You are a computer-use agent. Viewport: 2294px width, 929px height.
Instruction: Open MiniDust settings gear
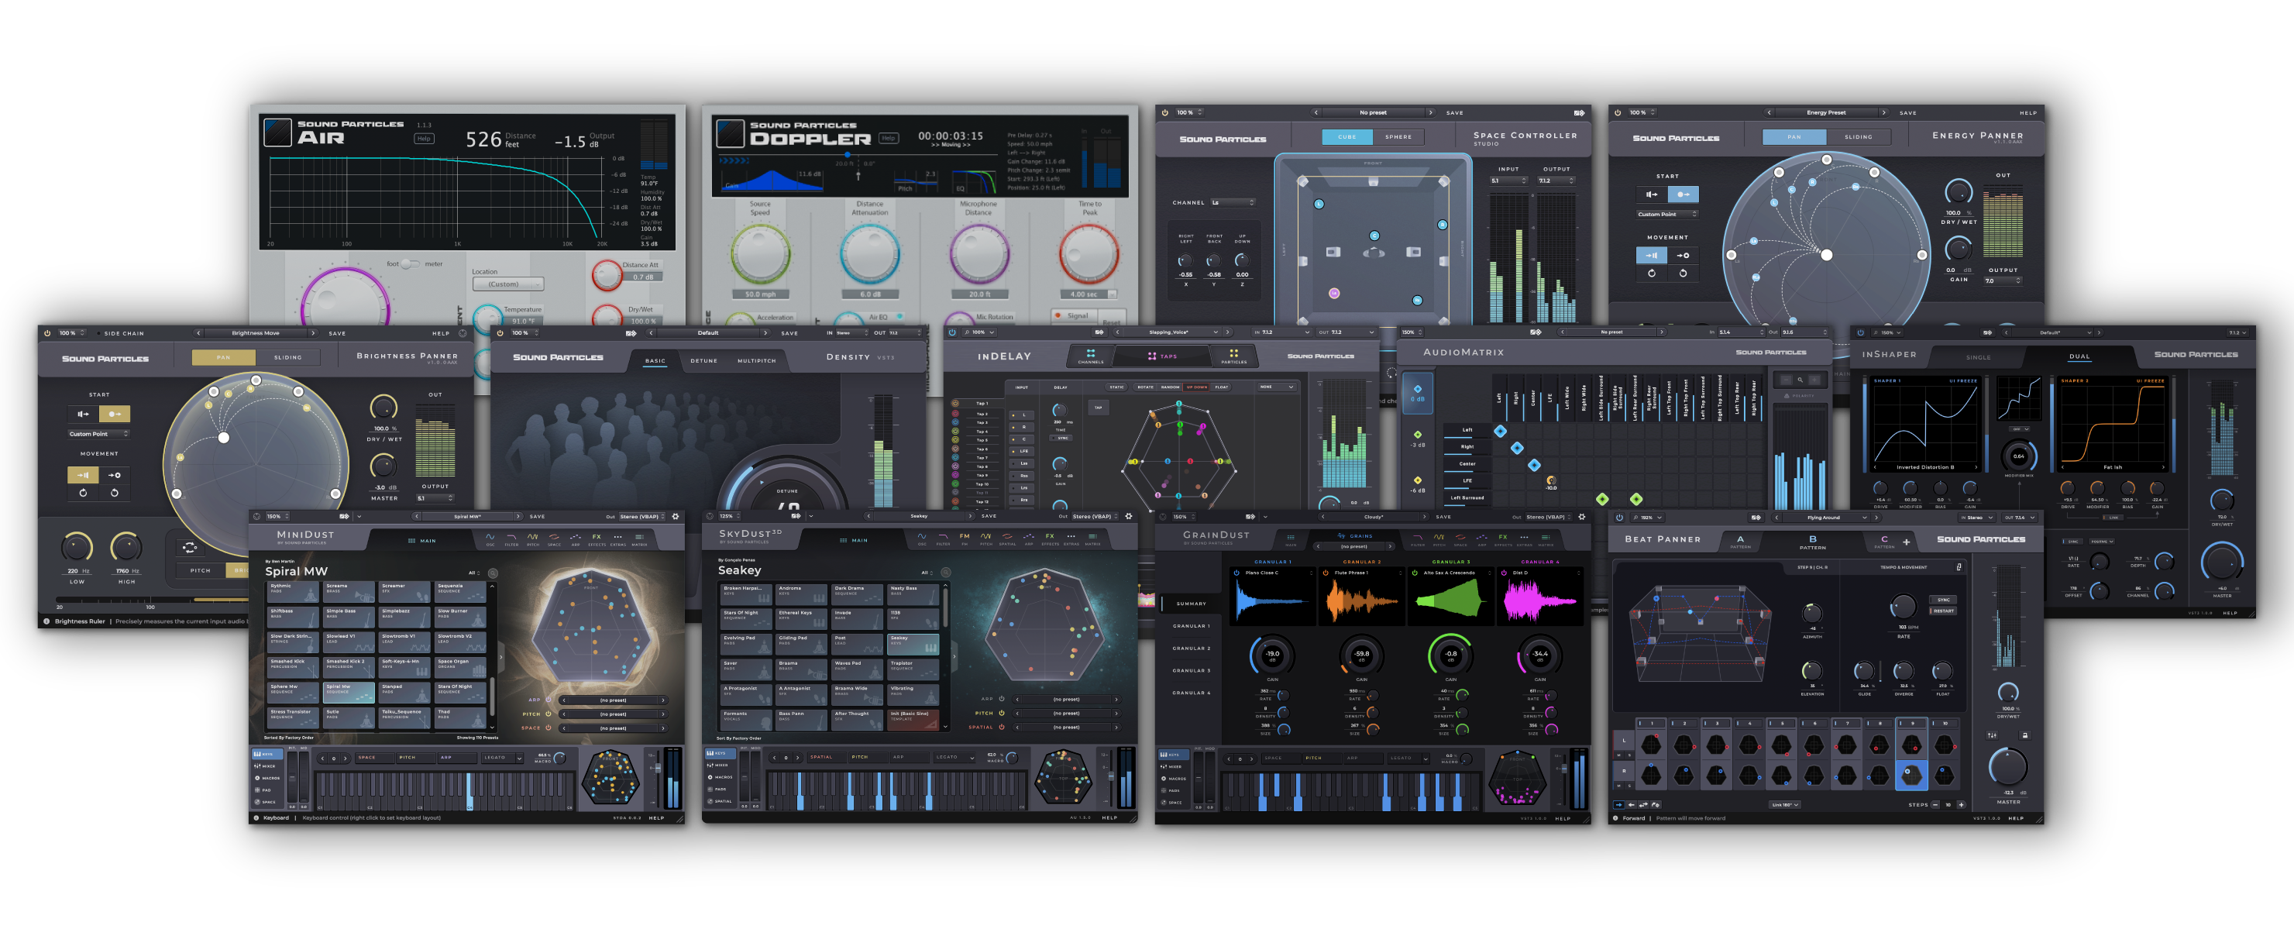[675, 517]
